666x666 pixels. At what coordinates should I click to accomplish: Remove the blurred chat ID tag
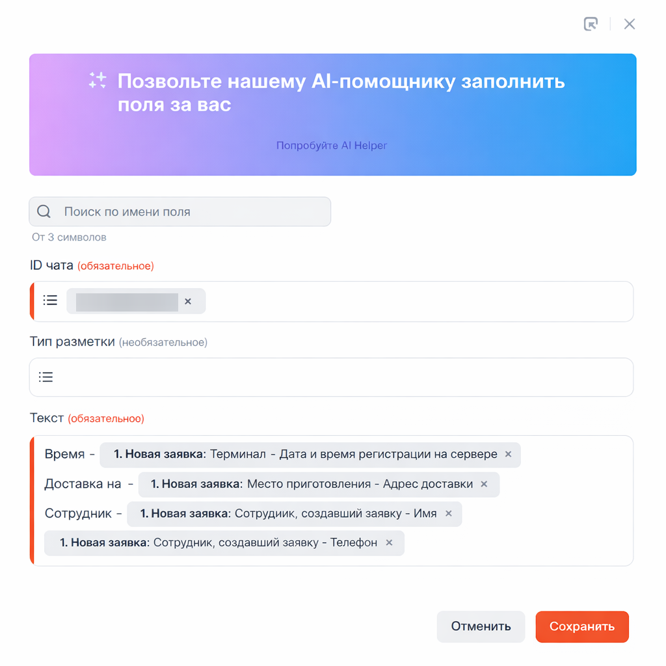click(188, 301)
